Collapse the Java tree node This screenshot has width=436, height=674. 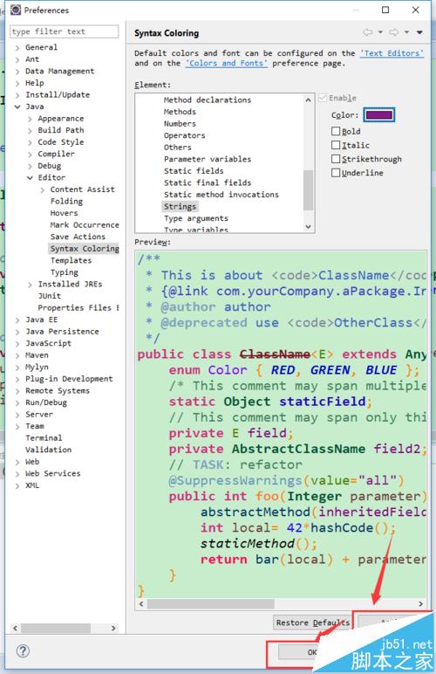coord(17,107)
